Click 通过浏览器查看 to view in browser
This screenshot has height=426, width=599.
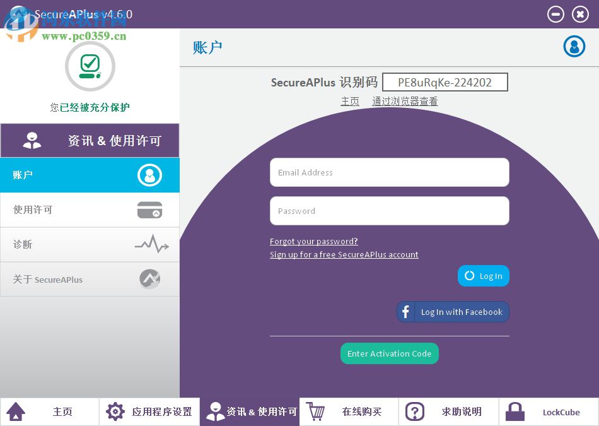point(405,101)
